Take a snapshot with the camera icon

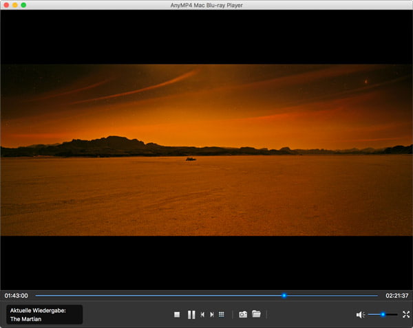pyautogui.click(x=243, y=314)
